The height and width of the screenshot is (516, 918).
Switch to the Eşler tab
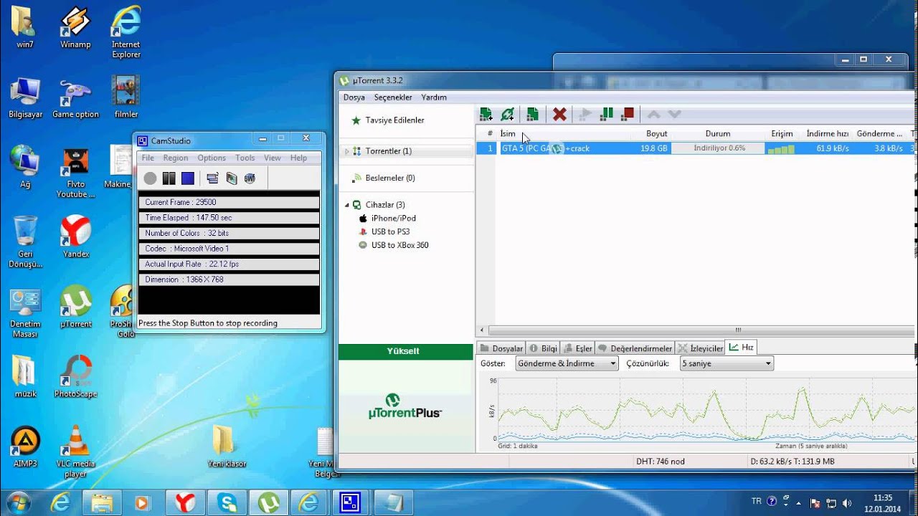click(578, 348)
